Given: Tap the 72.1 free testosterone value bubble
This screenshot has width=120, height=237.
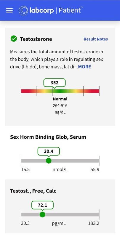Looking at the screenshot, I should [42, 205].
